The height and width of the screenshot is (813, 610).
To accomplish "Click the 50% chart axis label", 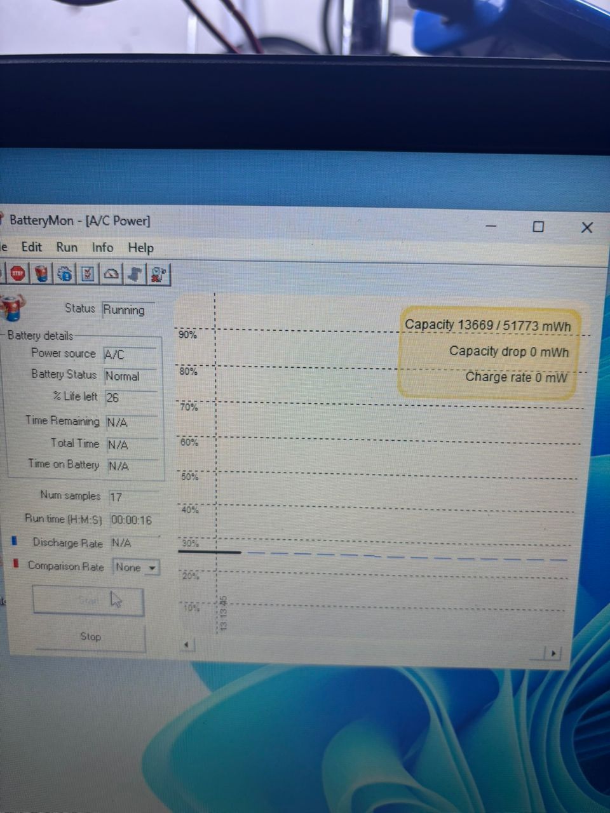I will click(189, 476).
